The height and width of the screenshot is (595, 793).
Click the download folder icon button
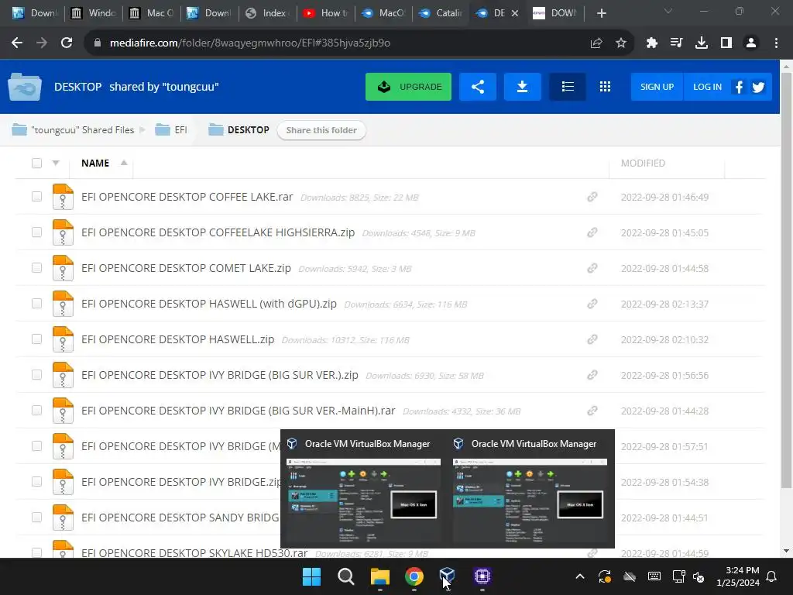click(523, 87)
